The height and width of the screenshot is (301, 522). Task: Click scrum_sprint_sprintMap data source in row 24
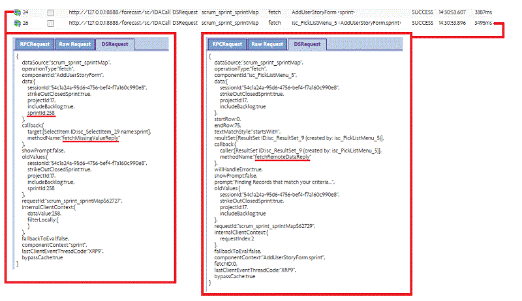point(231,12)
